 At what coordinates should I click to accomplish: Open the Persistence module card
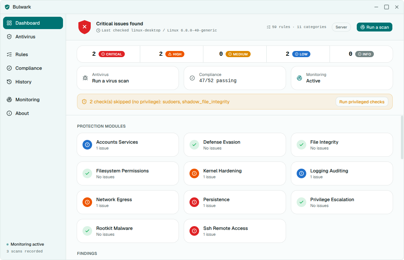[235, 202]
